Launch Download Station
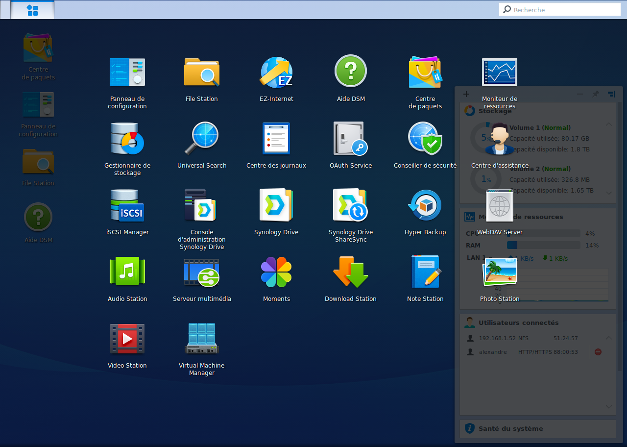Viewport: 627px width, 447px height. (351, 273)
